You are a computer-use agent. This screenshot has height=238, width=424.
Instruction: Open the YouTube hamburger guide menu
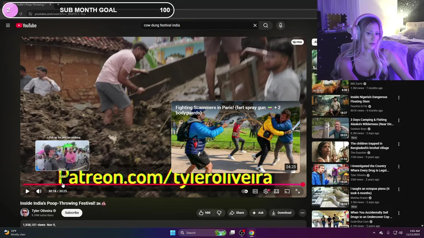(8, 25)
